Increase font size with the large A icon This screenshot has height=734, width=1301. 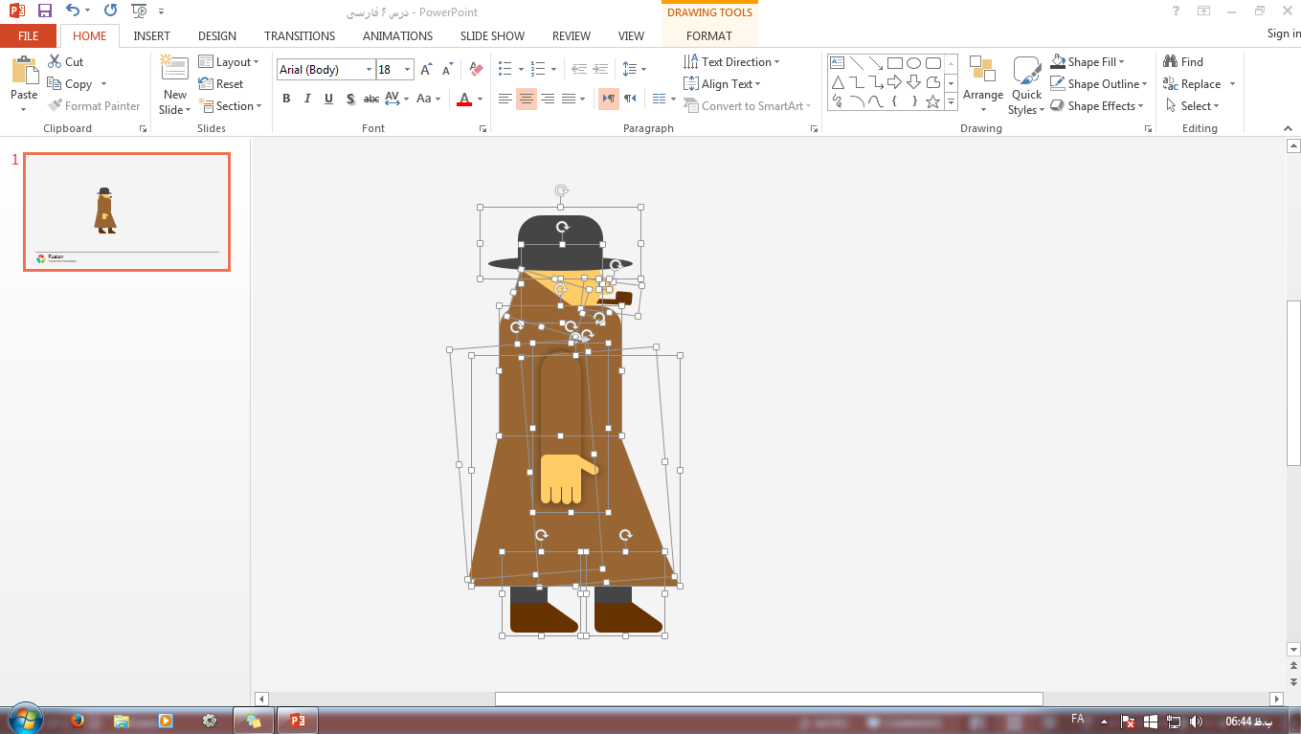coord(427,70)
